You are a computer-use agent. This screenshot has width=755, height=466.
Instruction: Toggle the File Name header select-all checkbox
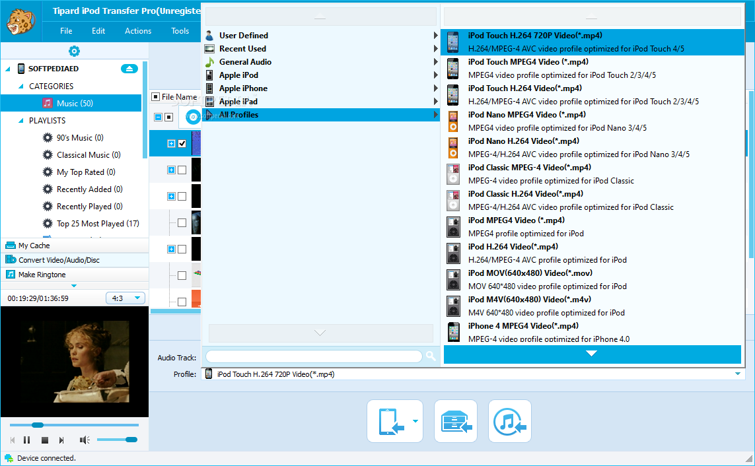tap(155, 96)
